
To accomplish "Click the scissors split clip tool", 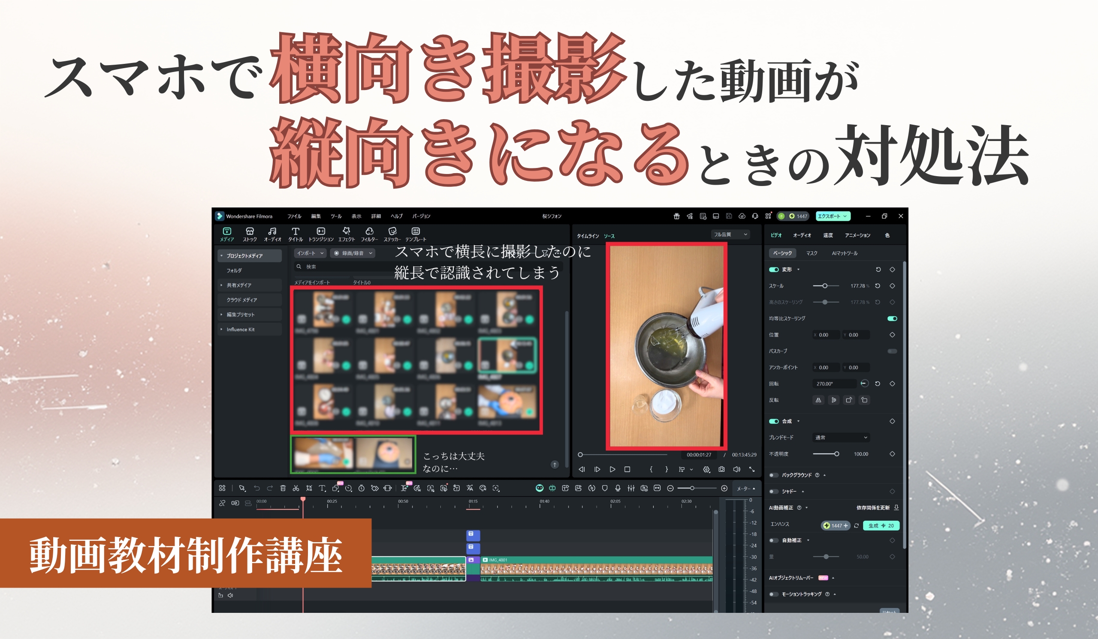I will (296, 489).
